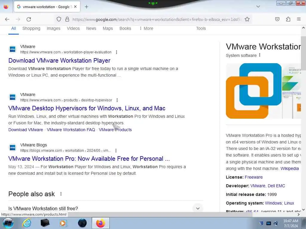The height and width of the screenshot is (229, 306).
Task: Go back with the browser back arrow
Action: pos(7,19)
